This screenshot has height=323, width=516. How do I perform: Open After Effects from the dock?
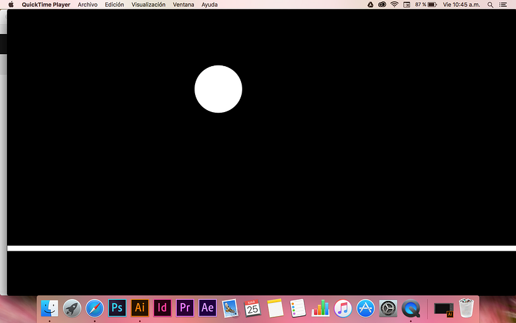208,308
